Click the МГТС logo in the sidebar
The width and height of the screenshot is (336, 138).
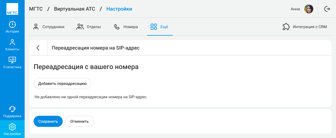click(x=12, y=9)
